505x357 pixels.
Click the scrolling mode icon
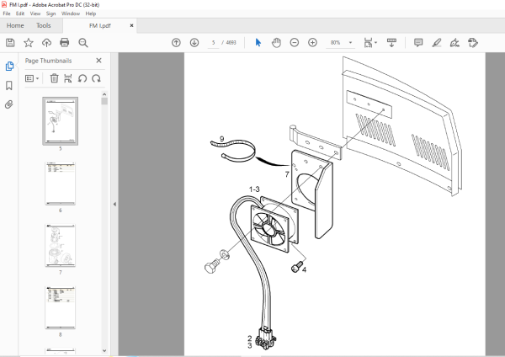tap(391, 43)
